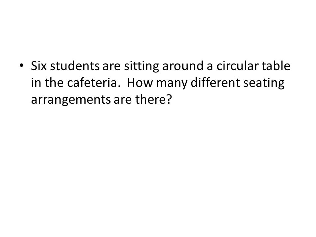This screenshot has height=237, width=316.
Task: Click the word "Six" in the slide
Action: 39,66
